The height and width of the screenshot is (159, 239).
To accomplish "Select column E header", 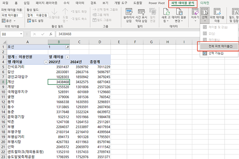I will [119, 42].
